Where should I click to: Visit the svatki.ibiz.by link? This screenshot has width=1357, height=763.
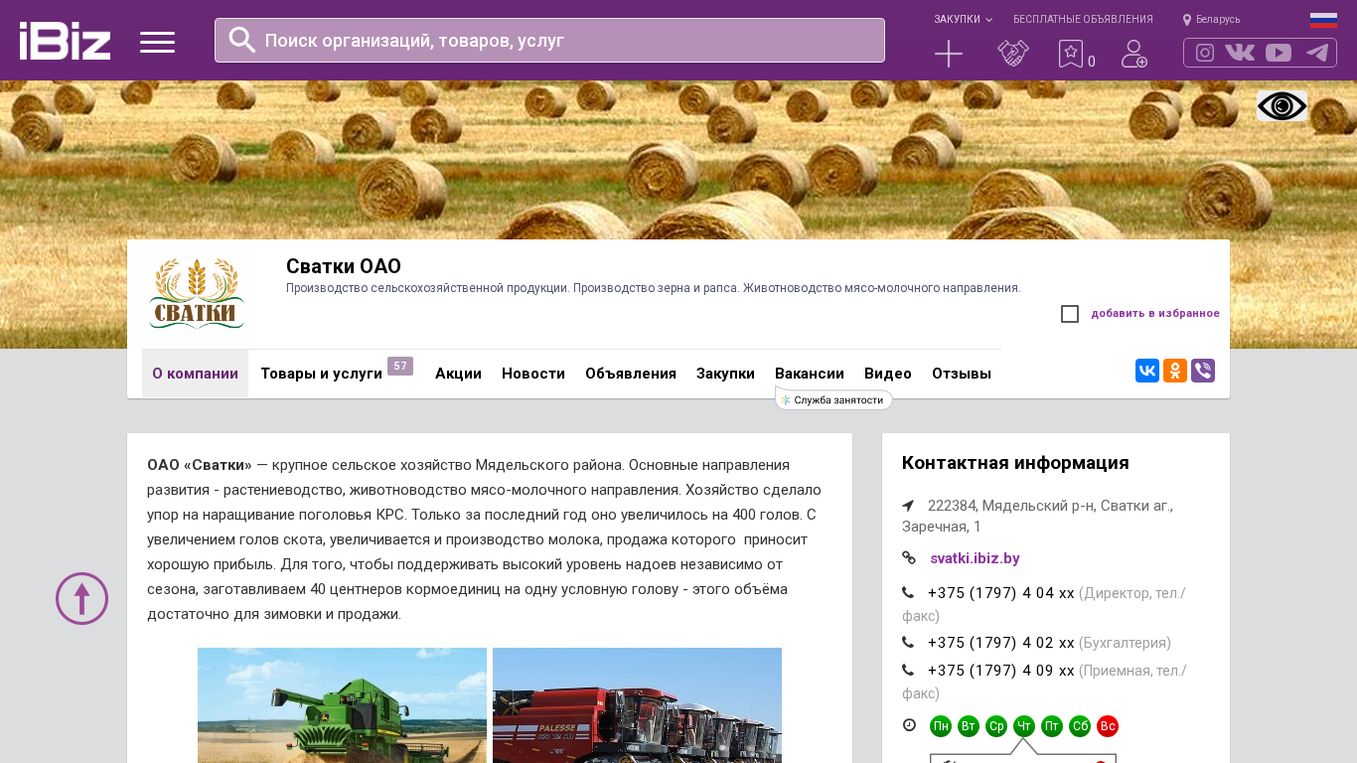975,558
